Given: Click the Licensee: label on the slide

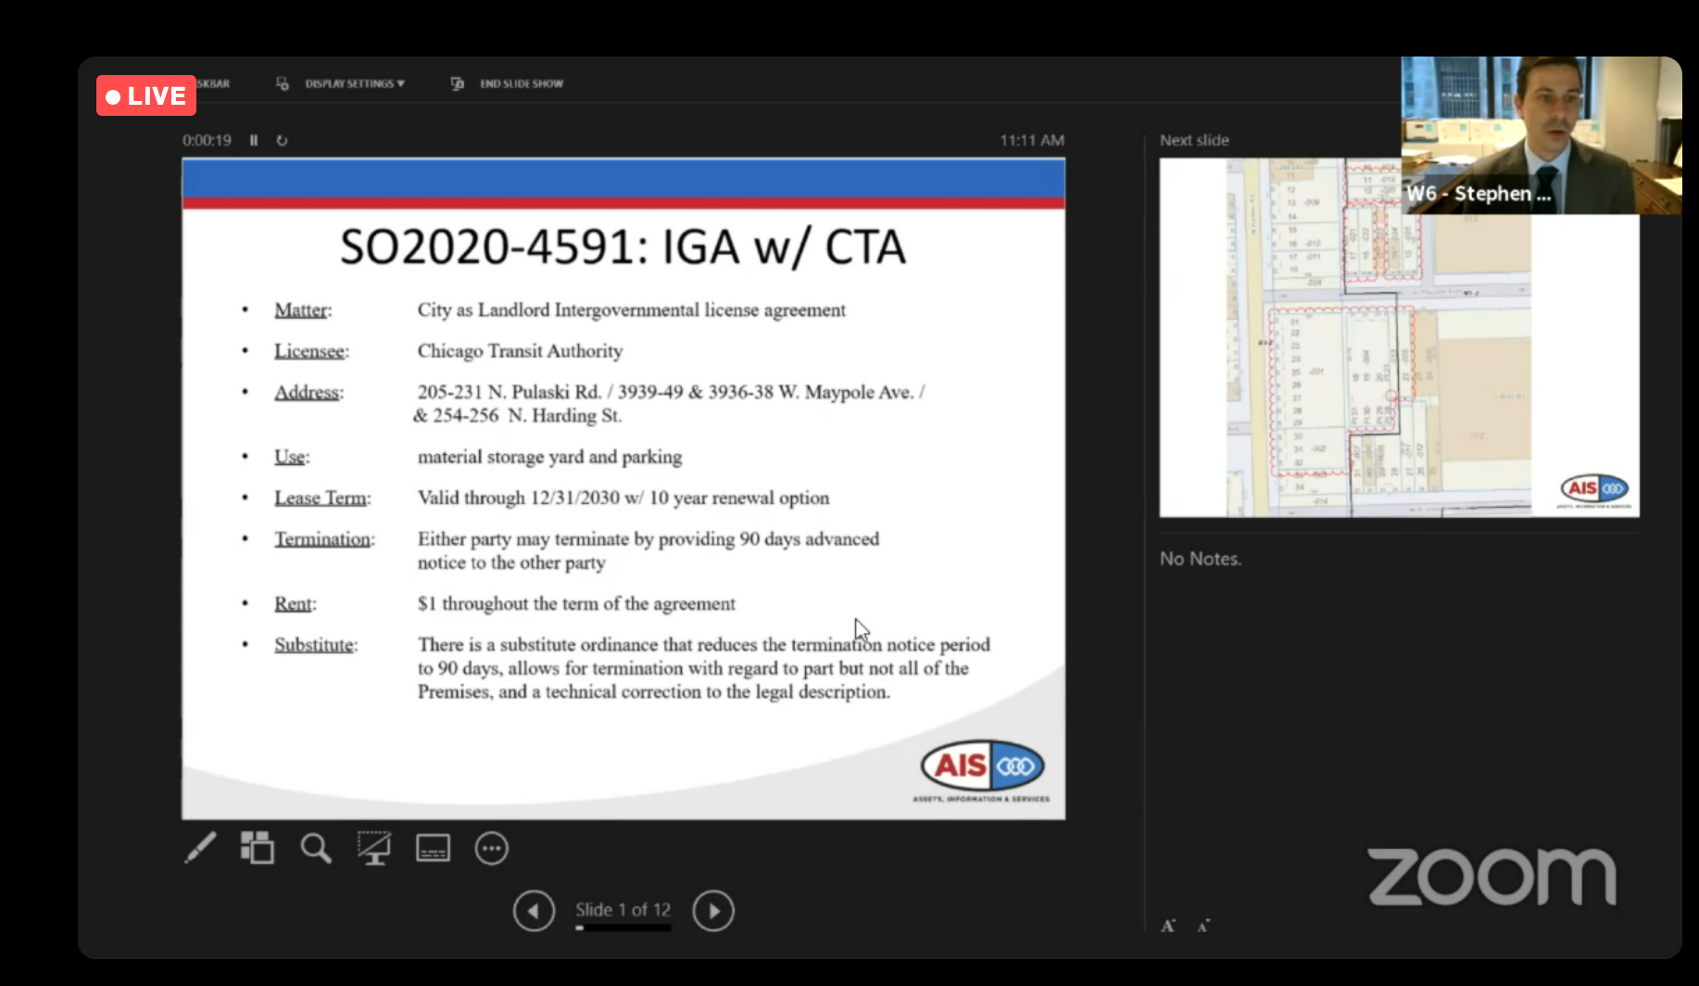Looking at the screenshot, I should (311, 351).
